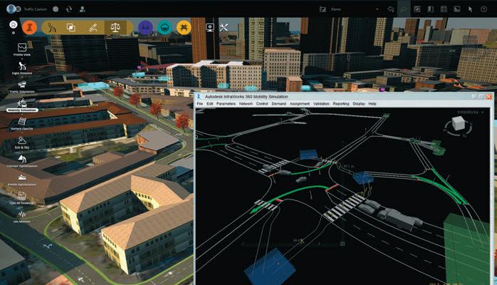Open the Sight Distance tool

tap(22, 68)
